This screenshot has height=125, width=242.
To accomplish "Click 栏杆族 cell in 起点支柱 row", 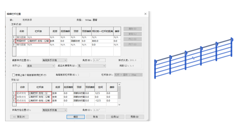I will pos(40,93).
